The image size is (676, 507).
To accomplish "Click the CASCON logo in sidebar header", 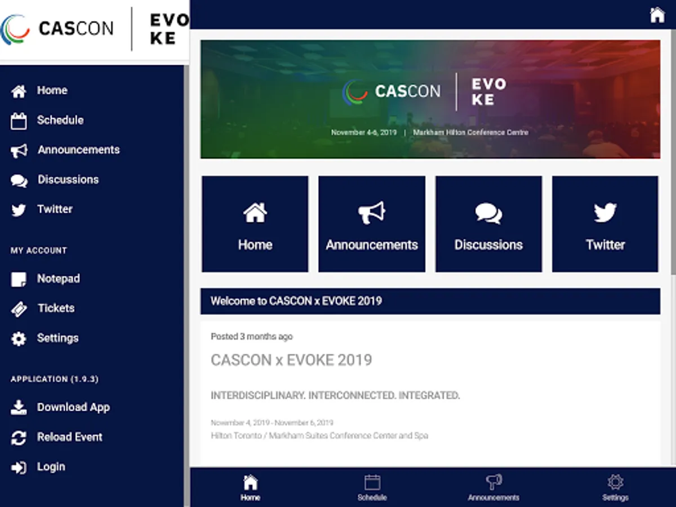I will (56, 29).
